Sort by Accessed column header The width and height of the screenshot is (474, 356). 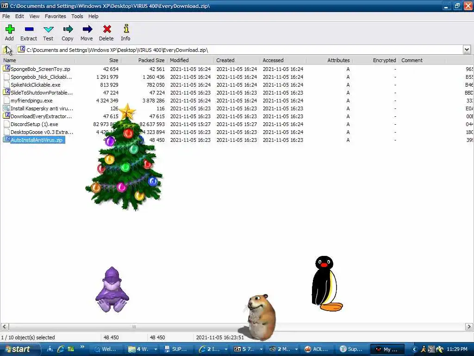(x=283, y=60)
